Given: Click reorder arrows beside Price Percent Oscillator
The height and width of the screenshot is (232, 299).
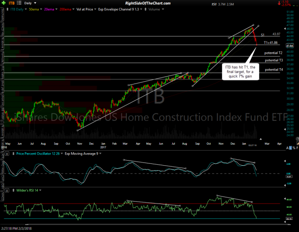Looking at the screenshot, I should tap(14, 154).
